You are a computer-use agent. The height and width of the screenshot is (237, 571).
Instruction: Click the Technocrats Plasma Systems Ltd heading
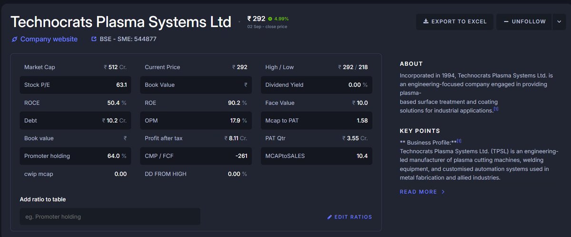coord(121,22)
